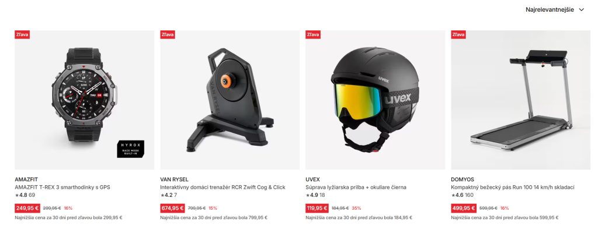Open Súprava lyžiarska prilba + okuliare link
This screenshot has height=240, width=598.
click(356, 187)
